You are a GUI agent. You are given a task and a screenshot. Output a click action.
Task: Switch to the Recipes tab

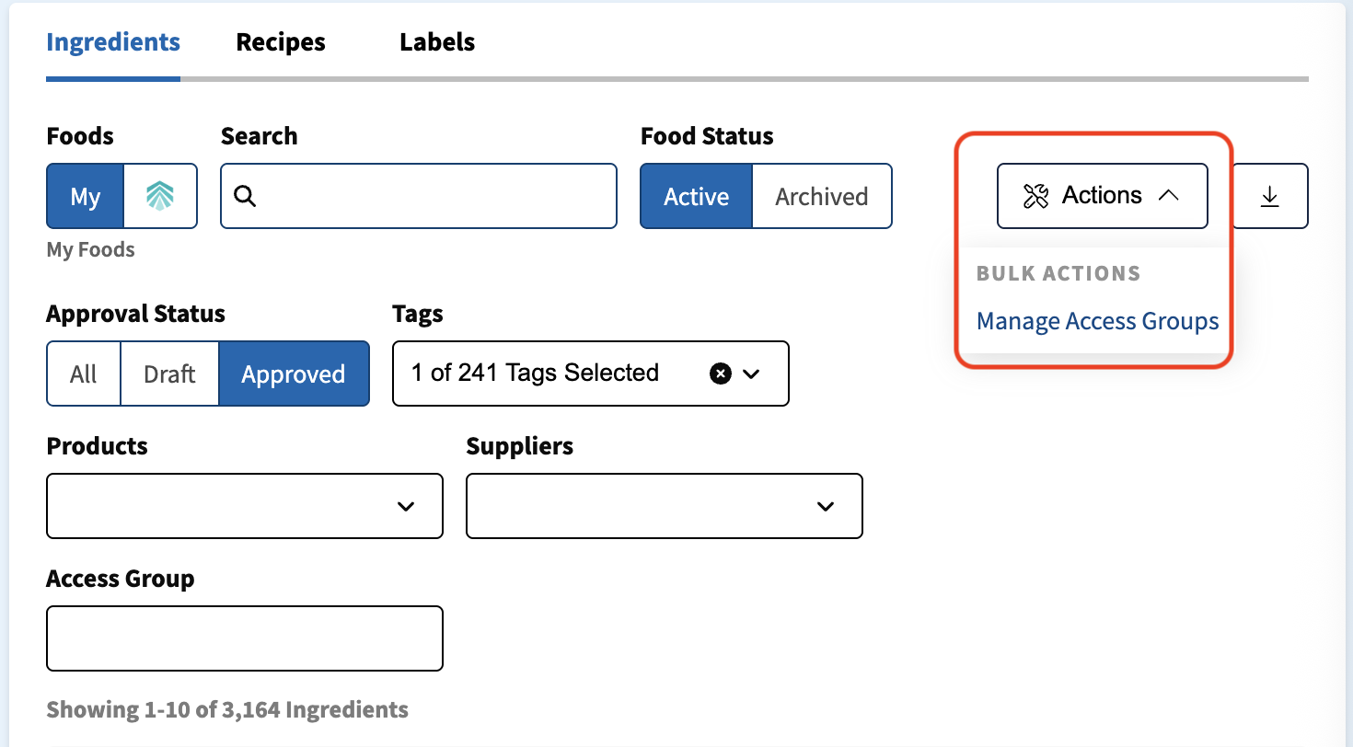click(281, 42)
